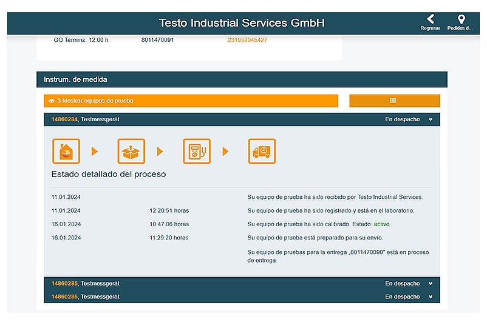Click the play arrow before the truck icon

(225, 152)
